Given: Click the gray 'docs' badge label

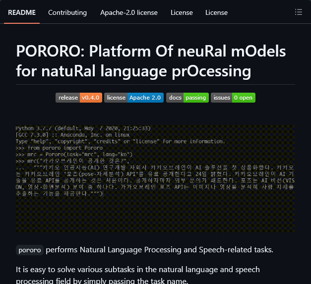Looking at the screenshot, I should pos(175,98).
